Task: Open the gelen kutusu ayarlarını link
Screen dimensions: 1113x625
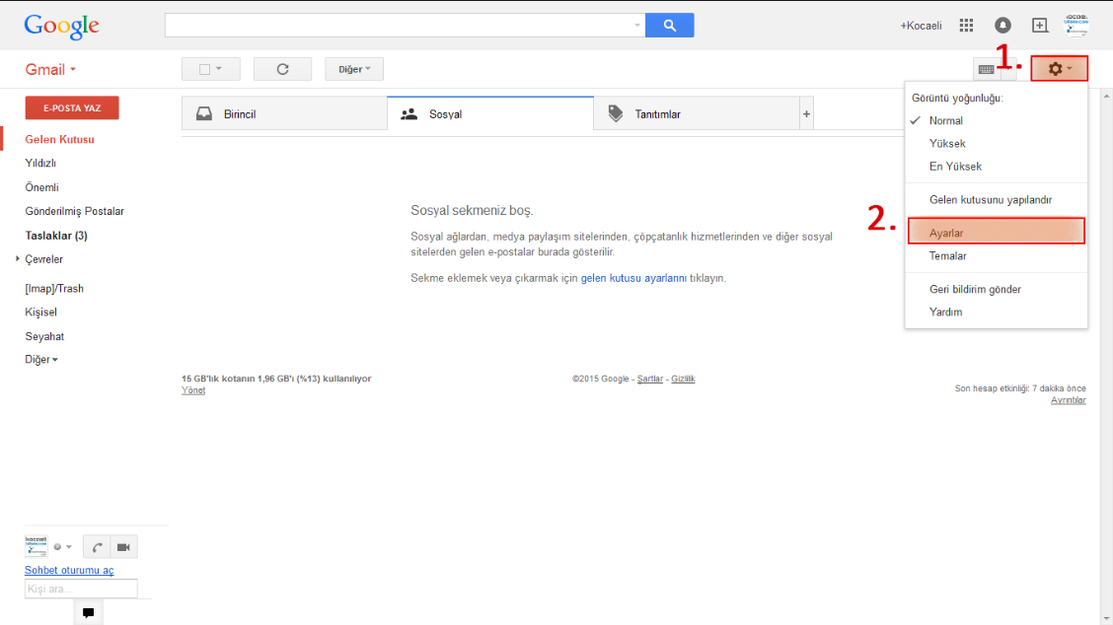Action: point(633,278)
